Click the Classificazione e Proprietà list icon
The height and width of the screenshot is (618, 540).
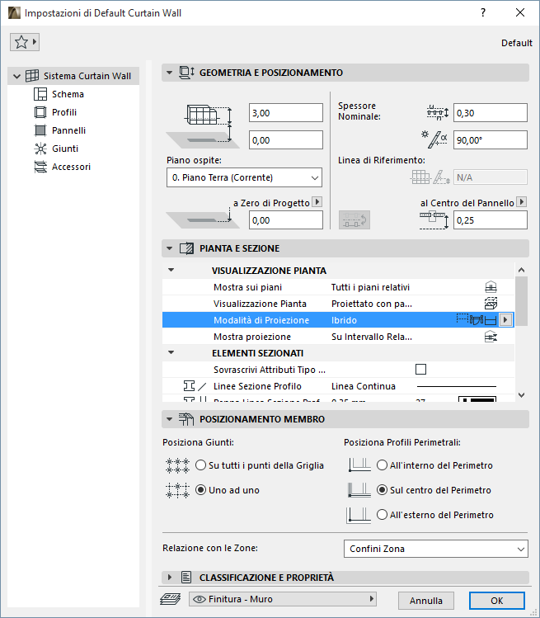185,578
